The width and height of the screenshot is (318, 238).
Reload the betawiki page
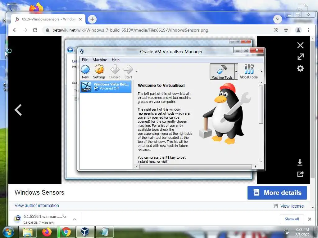pyautogui.click(x=35, y=30)
